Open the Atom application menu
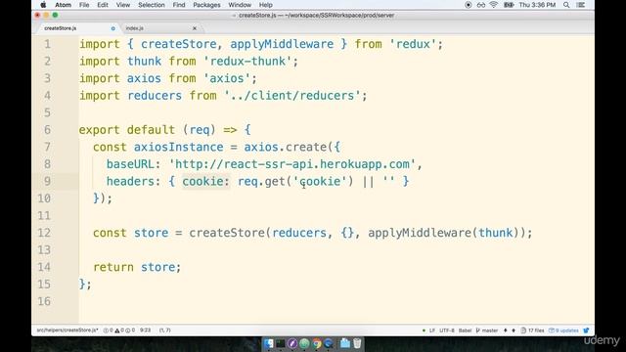 (63, 5)
